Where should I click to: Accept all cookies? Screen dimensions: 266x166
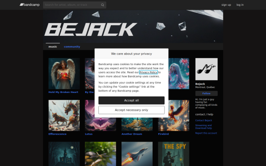[x=132, y=100]
